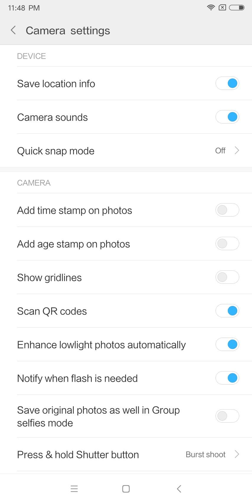This screenshot has width=252, height=504.
Task: Go back from Camera settings
Action: pos(13,30)
